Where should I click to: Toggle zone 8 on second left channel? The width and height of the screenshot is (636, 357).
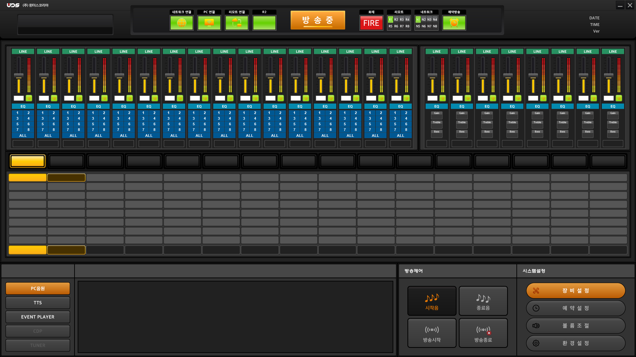click(x=54, y=130)
